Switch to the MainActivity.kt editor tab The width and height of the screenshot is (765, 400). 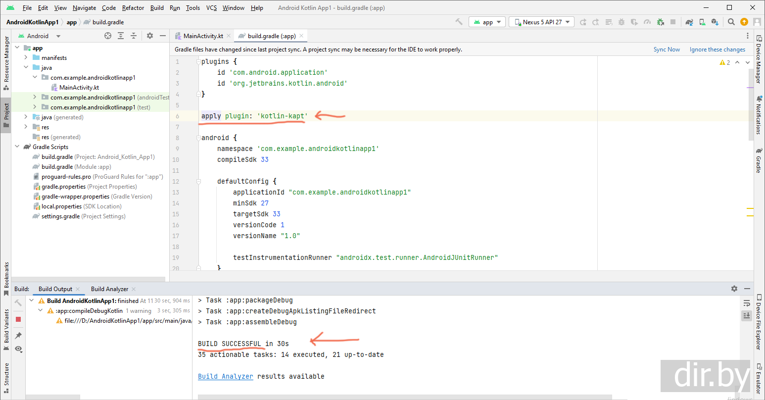[x=203, y=36]
